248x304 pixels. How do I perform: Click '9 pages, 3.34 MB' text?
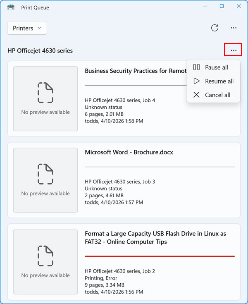105,285
